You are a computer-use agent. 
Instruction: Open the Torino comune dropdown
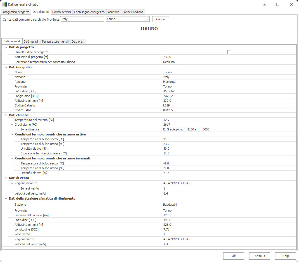click(147, 19)
